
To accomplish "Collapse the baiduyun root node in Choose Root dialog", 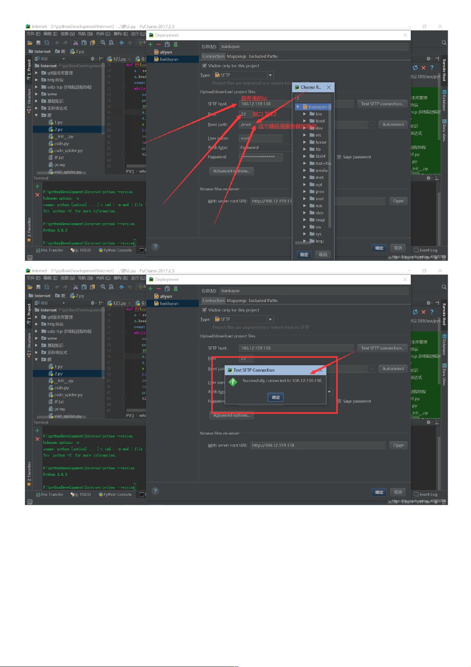I will [298, 107].
